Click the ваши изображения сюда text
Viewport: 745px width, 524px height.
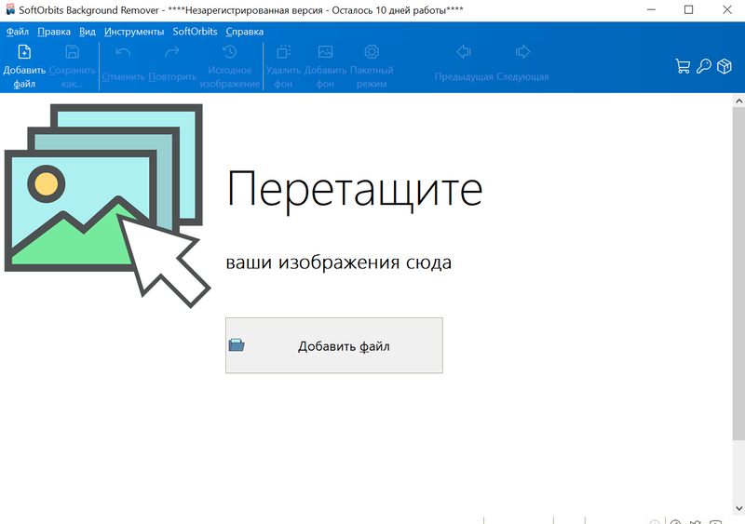(338, 262)
